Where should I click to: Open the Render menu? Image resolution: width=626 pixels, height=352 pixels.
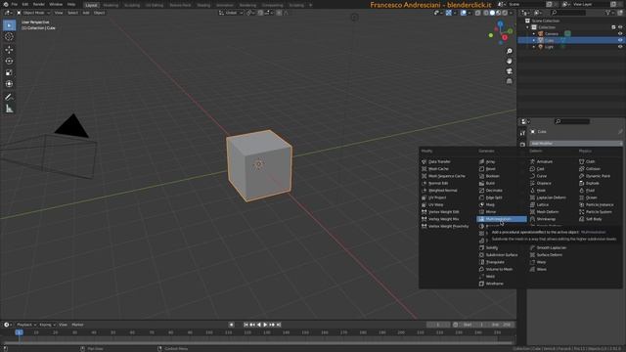coord(39,4)
